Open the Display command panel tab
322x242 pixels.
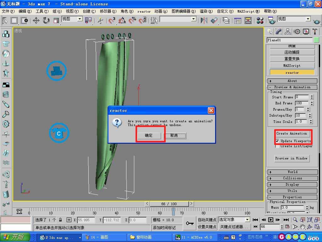click(x=306, y=32)
